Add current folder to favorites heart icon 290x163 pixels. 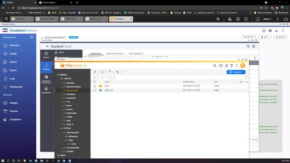point(246,77)
